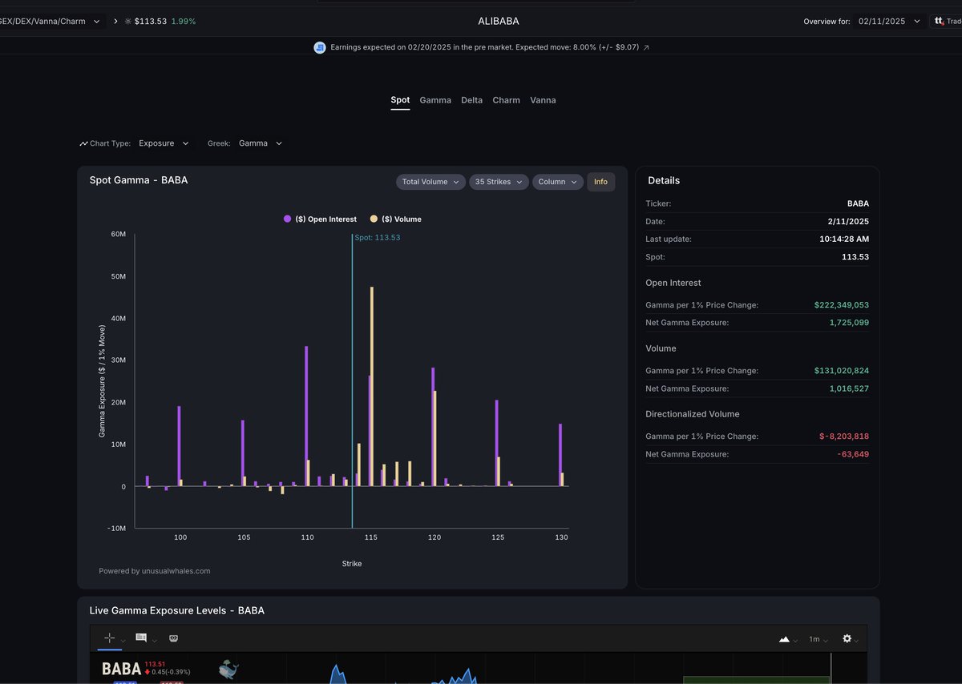Click the whale logo on BABA chart
Screen dimensions: 962x684
tap(229, 669)
